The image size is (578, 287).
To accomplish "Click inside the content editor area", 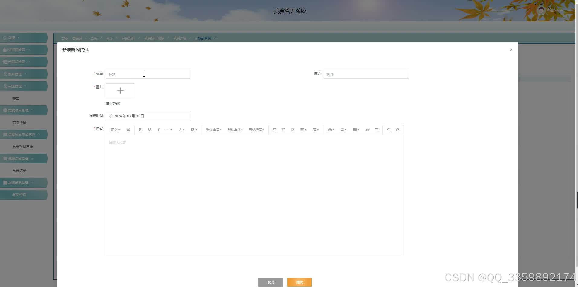I will pos(255,195).
